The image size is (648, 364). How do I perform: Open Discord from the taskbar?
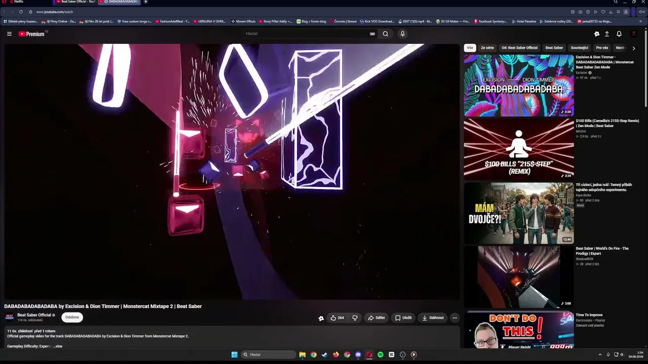pos(358,354)
